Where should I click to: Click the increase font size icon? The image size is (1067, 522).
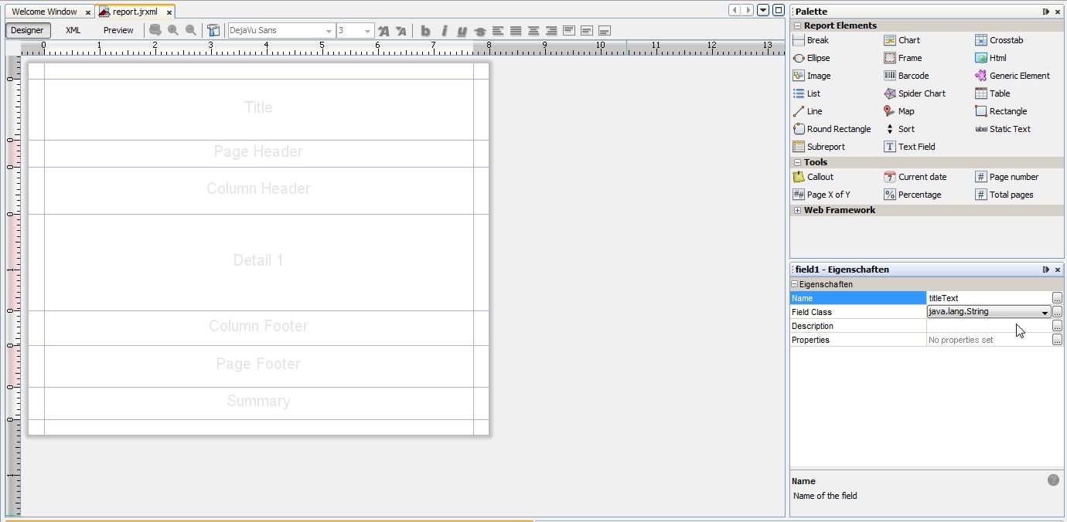click(x=384, y=31)
